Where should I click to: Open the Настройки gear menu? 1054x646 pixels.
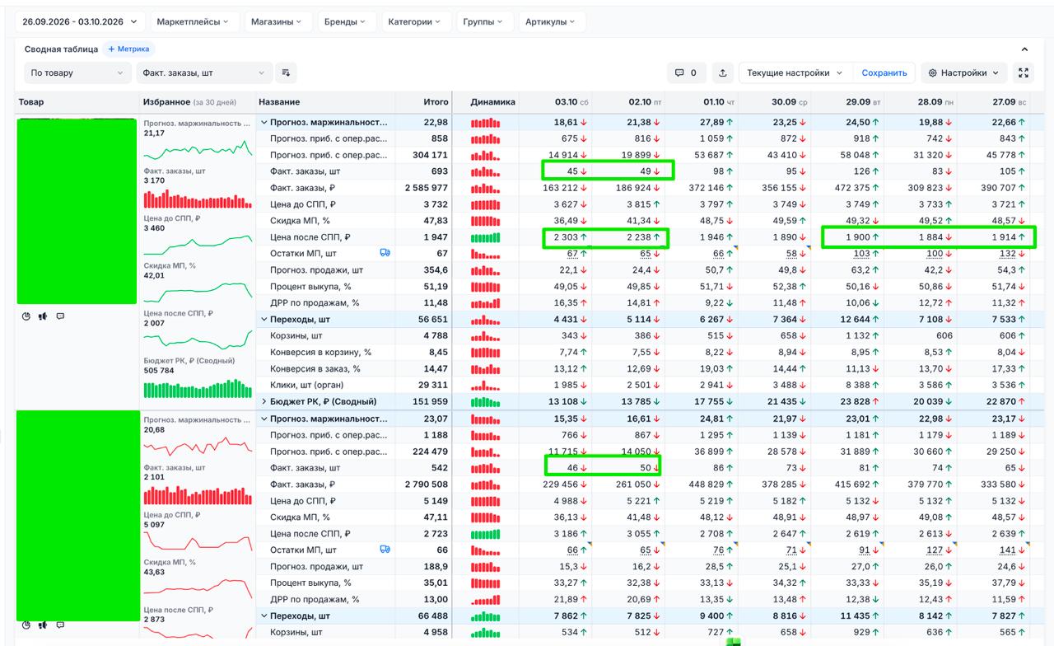[963, 73]
